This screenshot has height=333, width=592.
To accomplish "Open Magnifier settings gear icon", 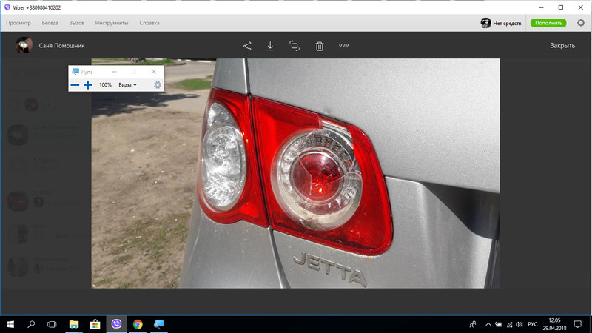I will click(x=158, y=85).
